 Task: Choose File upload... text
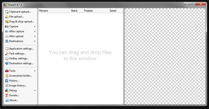pyautogui.click(x=16, y=17)
